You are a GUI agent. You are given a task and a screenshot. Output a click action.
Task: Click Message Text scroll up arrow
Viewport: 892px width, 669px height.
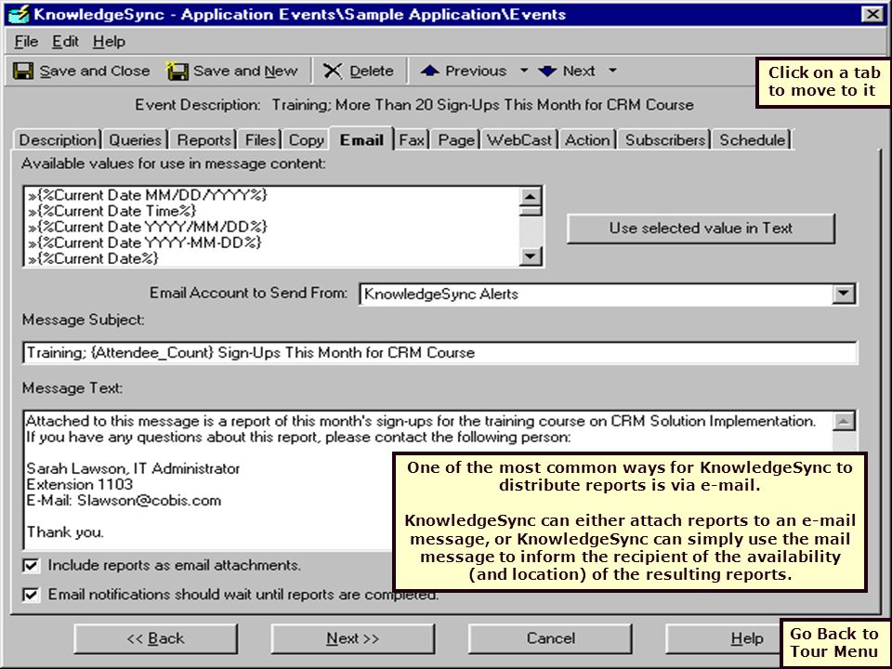(844, 422)
